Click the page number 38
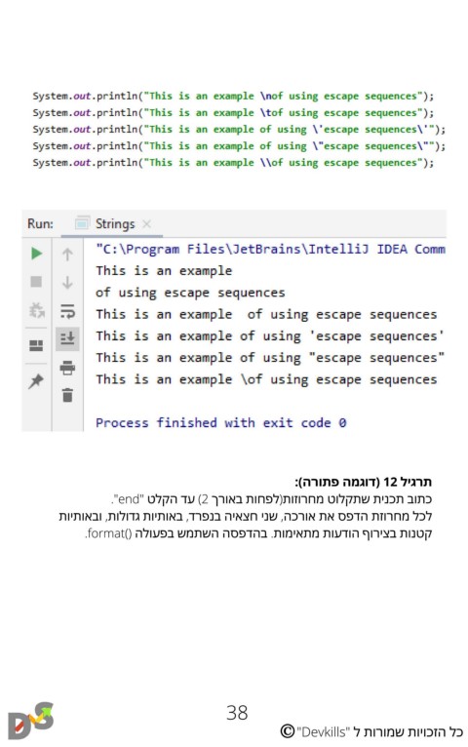468x747 pixels. [x=237, y=713]
